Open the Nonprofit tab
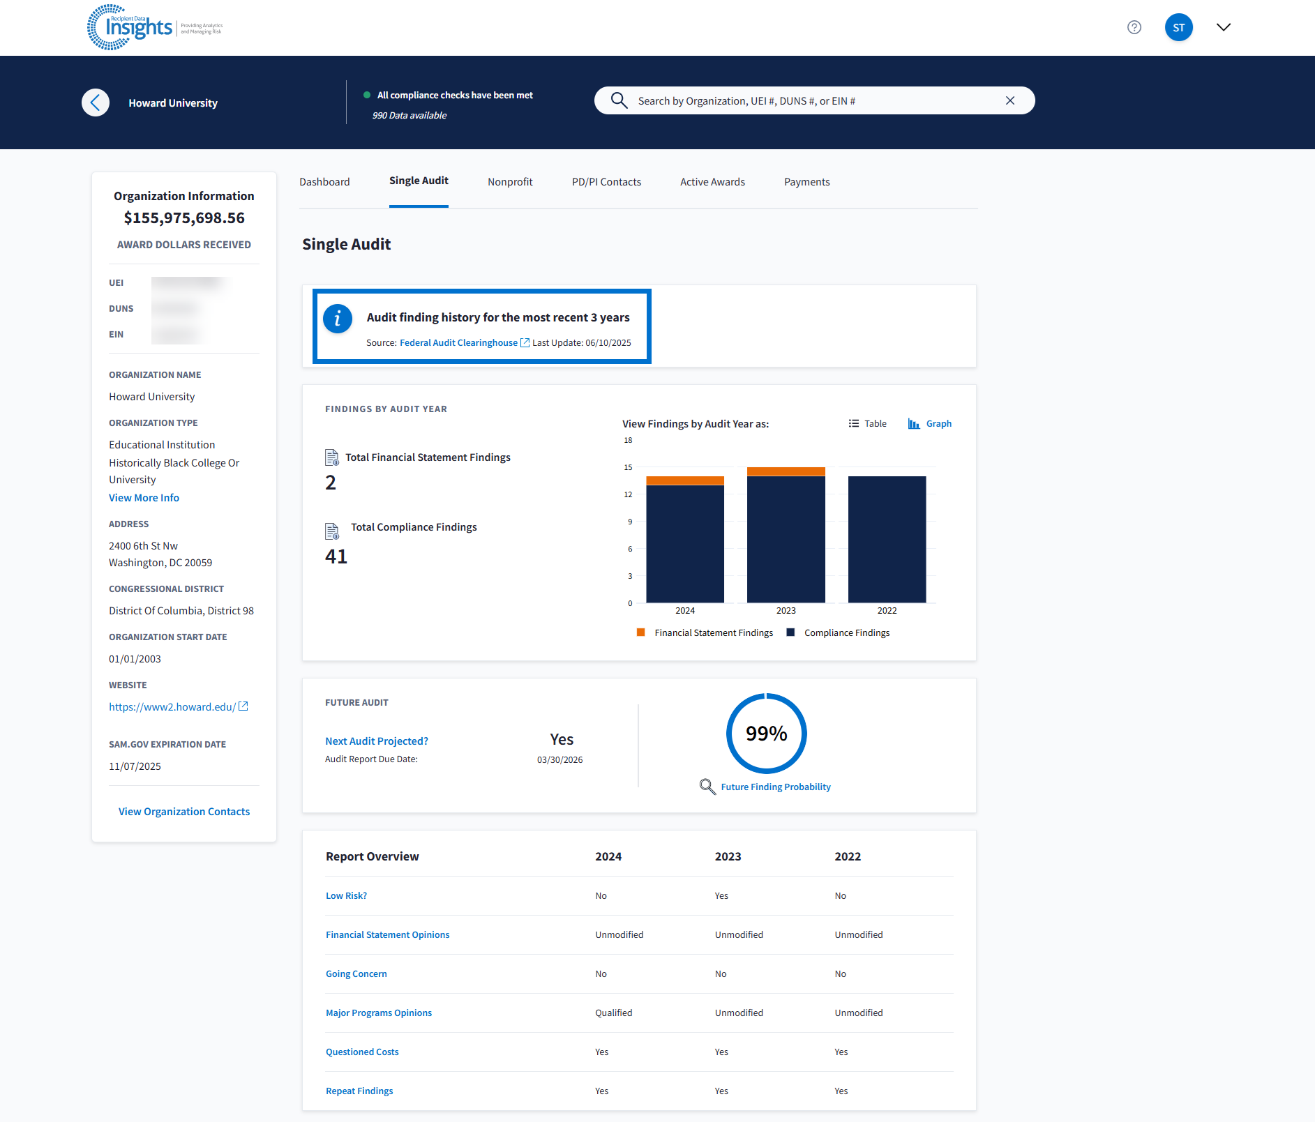This screenshot has width=1315, height=1122. (x=510, y=182)
